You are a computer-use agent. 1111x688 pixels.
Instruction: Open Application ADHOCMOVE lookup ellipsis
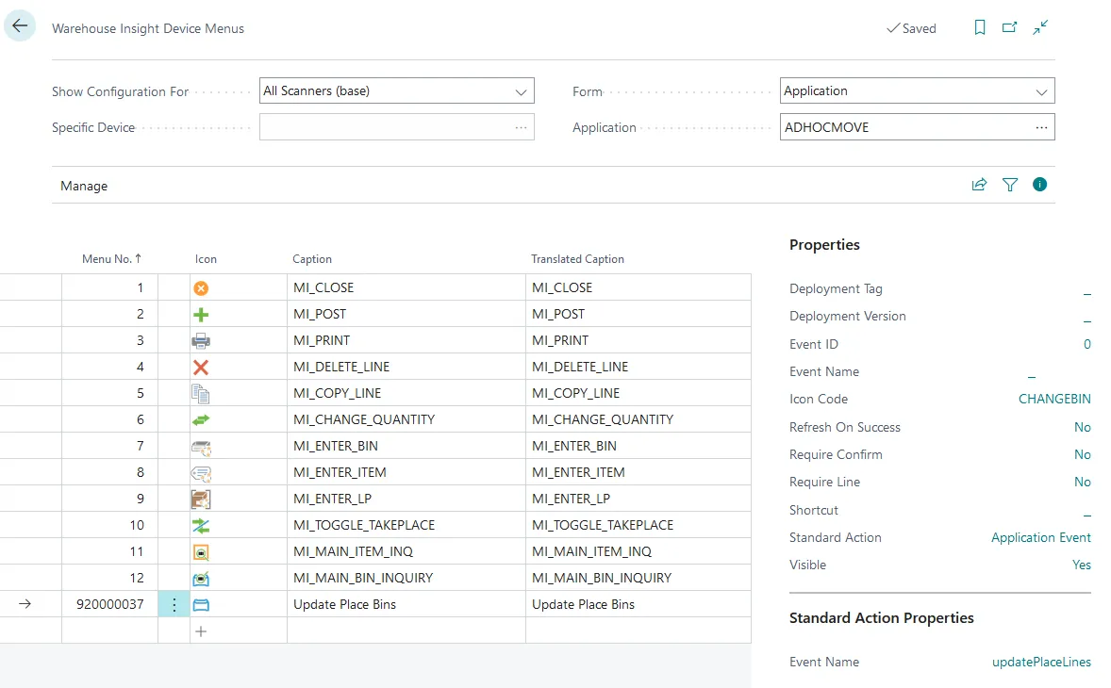(x=1041, y=127)
